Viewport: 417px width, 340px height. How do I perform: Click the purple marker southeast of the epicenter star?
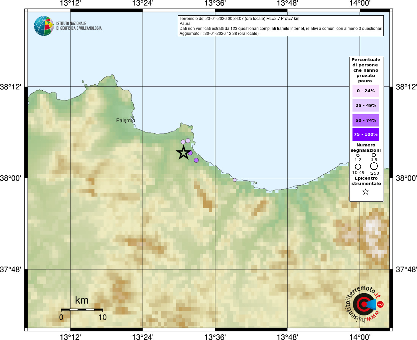coord(196,160)
